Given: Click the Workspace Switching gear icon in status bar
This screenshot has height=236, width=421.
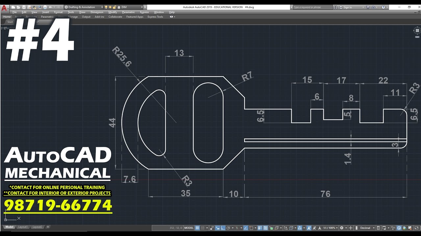Looking at the screenshot, I should pos(341,228).
